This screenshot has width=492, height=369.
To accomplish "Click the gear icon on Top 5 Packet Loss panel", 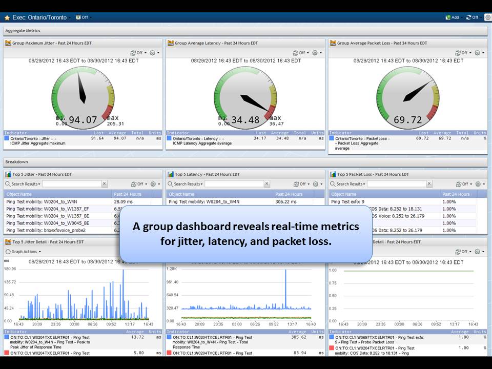I will (477, 183).
